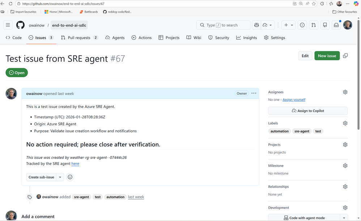
Task: Follow the 'here' SRE agent tracking link
Action: pos(75,164)
